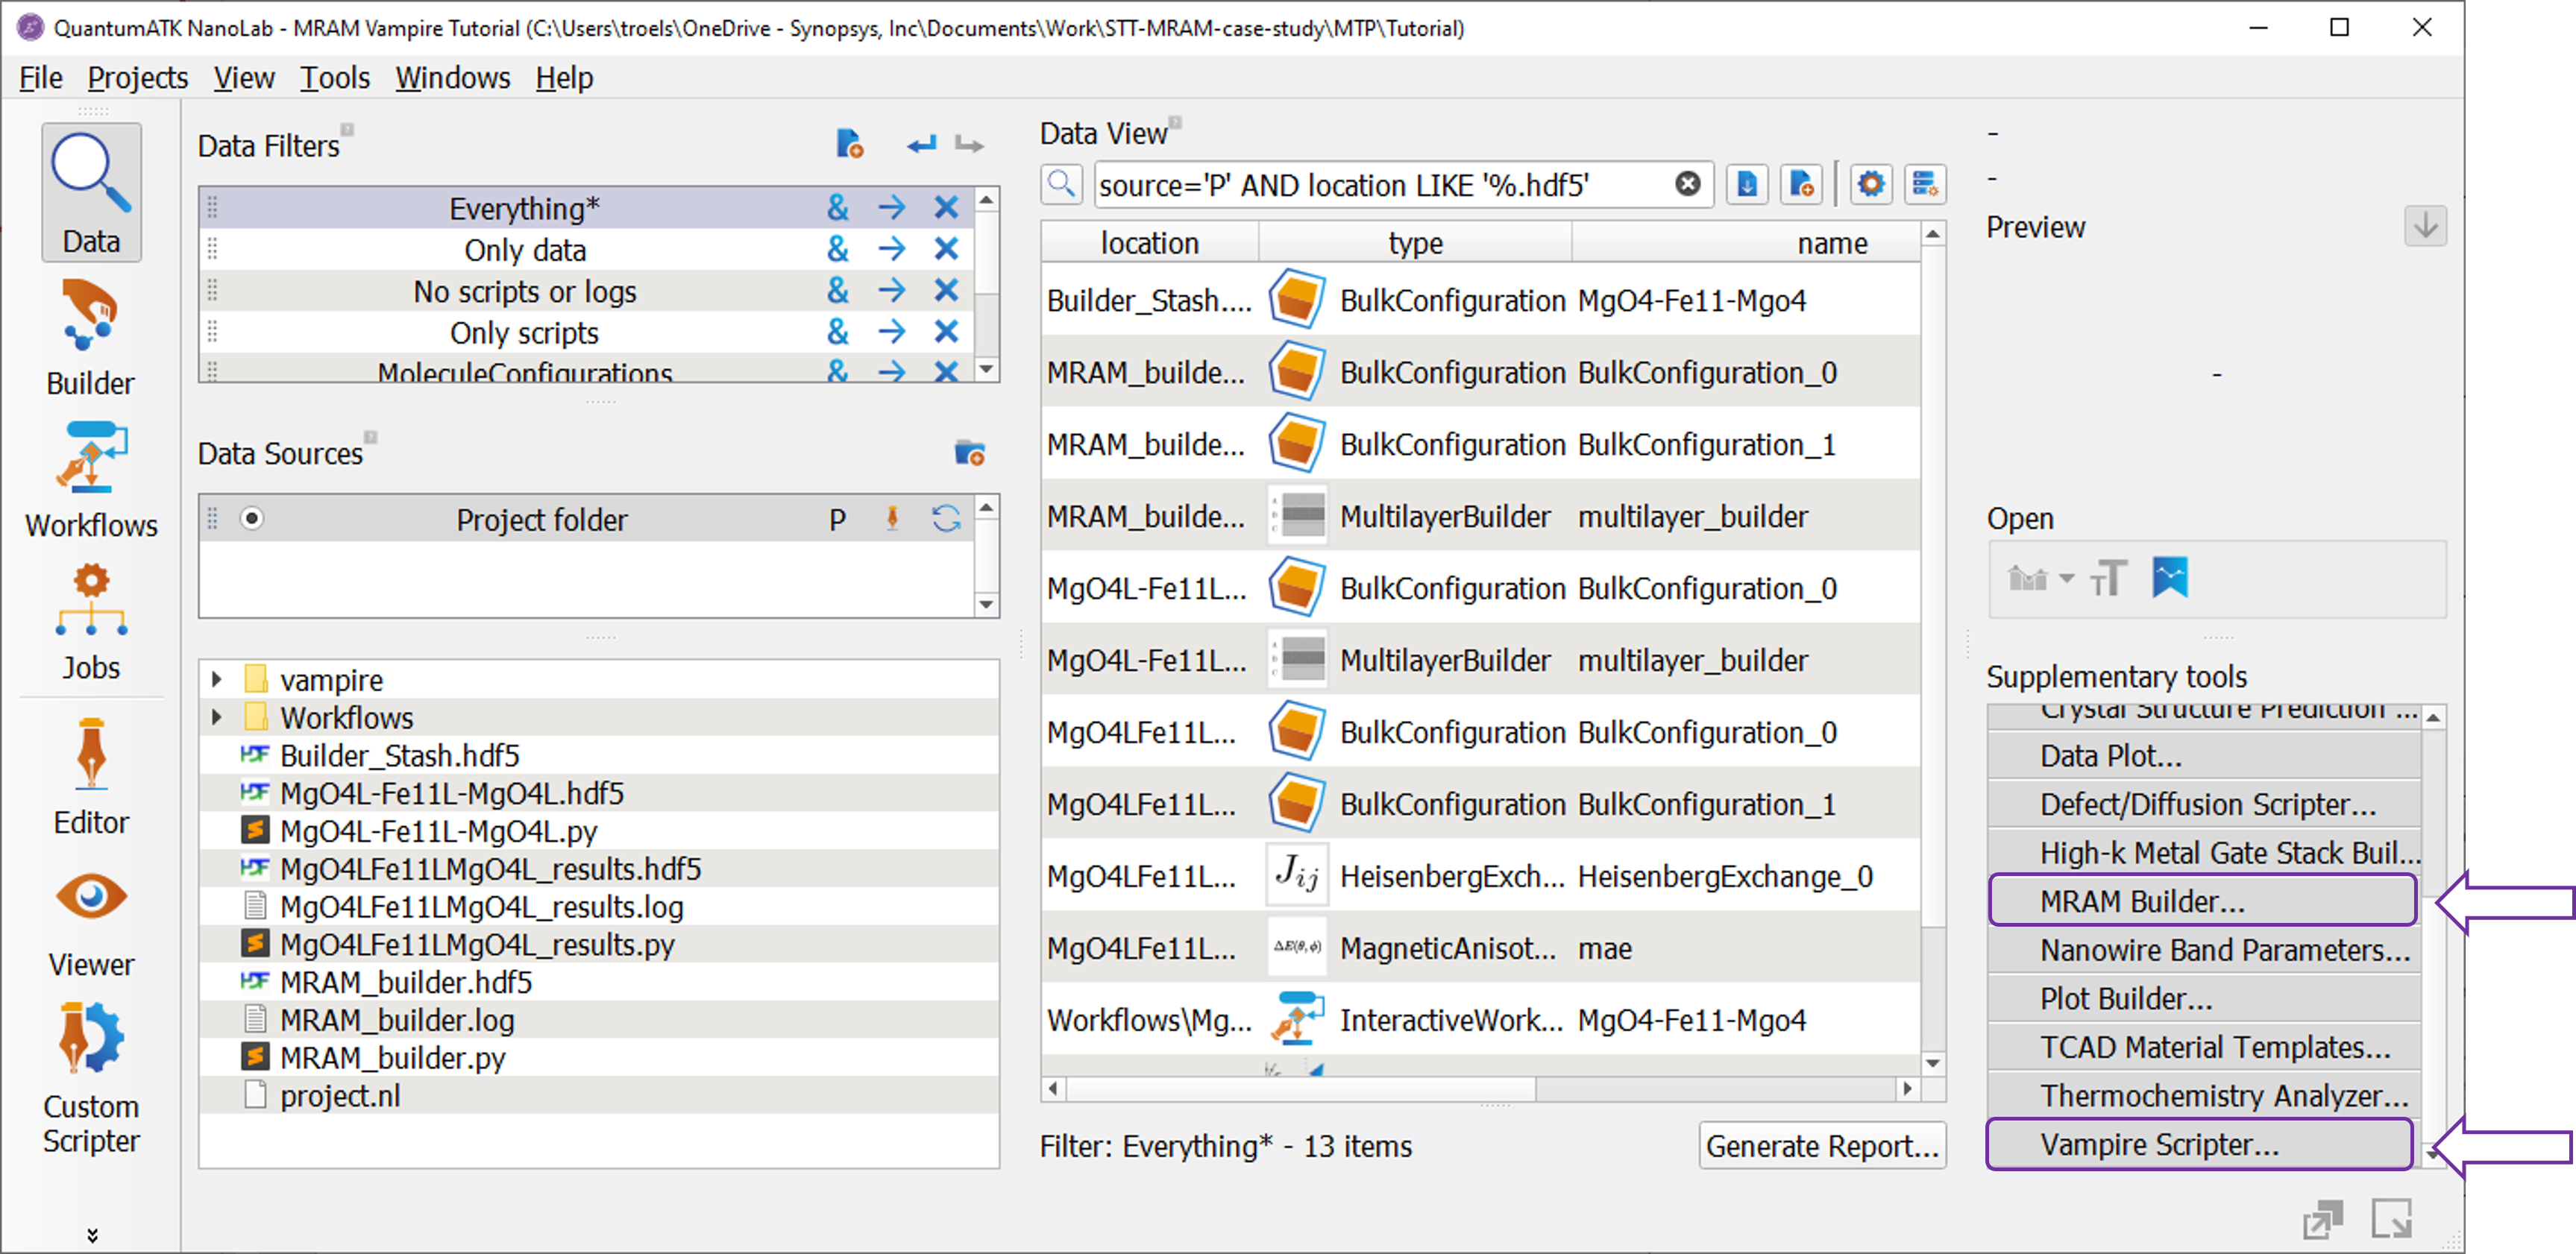Open the Help menu
This screenshot has height=1254, width=2576.
point(564,78)
